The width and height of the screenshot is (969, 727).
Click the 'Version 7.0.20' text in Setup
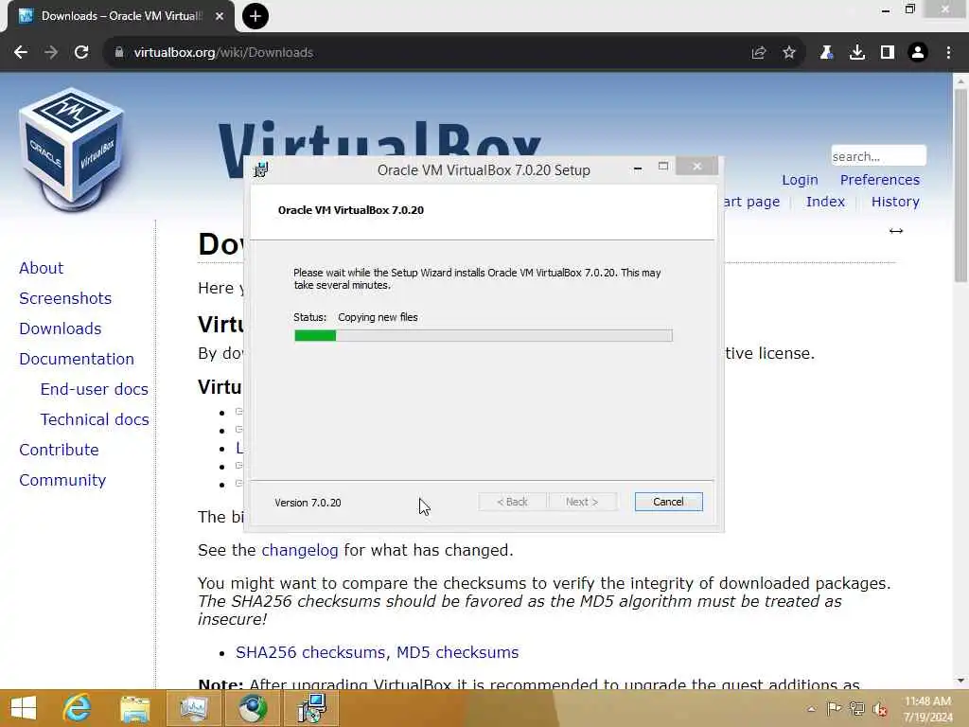pyautogui.click(x=308, y=503)
